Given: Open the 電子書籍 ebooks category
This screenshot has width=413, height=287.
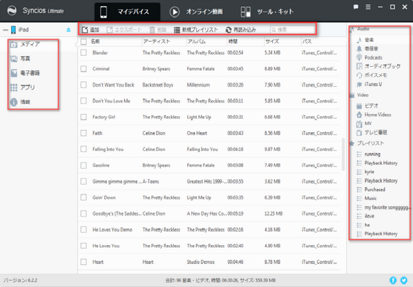Looking at the screenshot, I should (x=25, y=73).
